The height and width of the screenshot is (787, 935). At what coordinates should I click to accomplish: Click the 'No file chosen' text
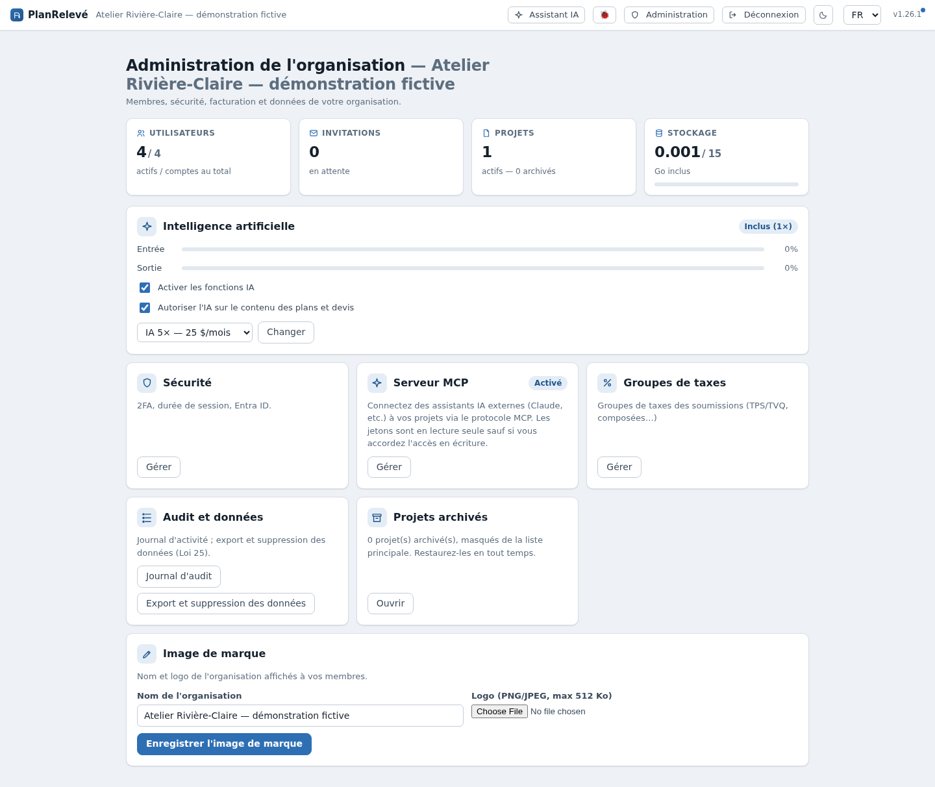point(558,712)
